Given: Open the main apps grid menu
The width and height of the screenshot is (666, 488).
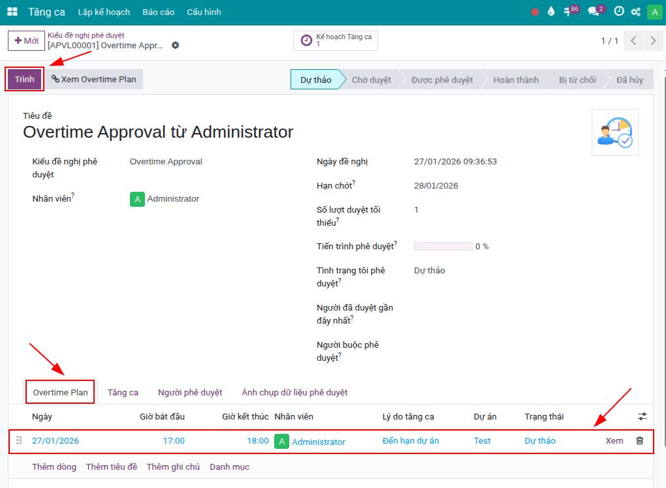Looking at the screenshot, I should pos(12,12).
